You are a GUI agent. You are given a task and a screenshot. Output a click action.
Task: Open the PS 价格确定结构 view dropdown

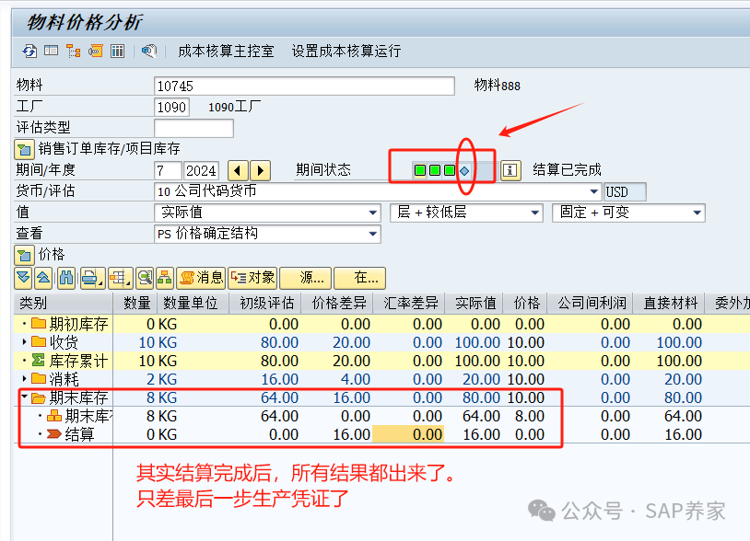click(372, 234)
